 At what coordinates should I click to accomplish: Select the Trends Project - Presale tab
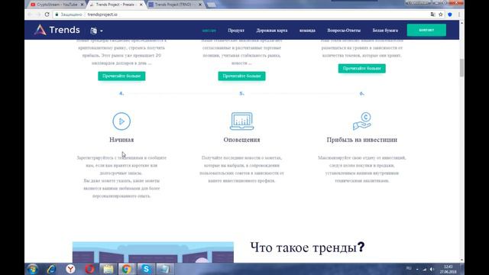pyautogui.click(x=115, y=5)
